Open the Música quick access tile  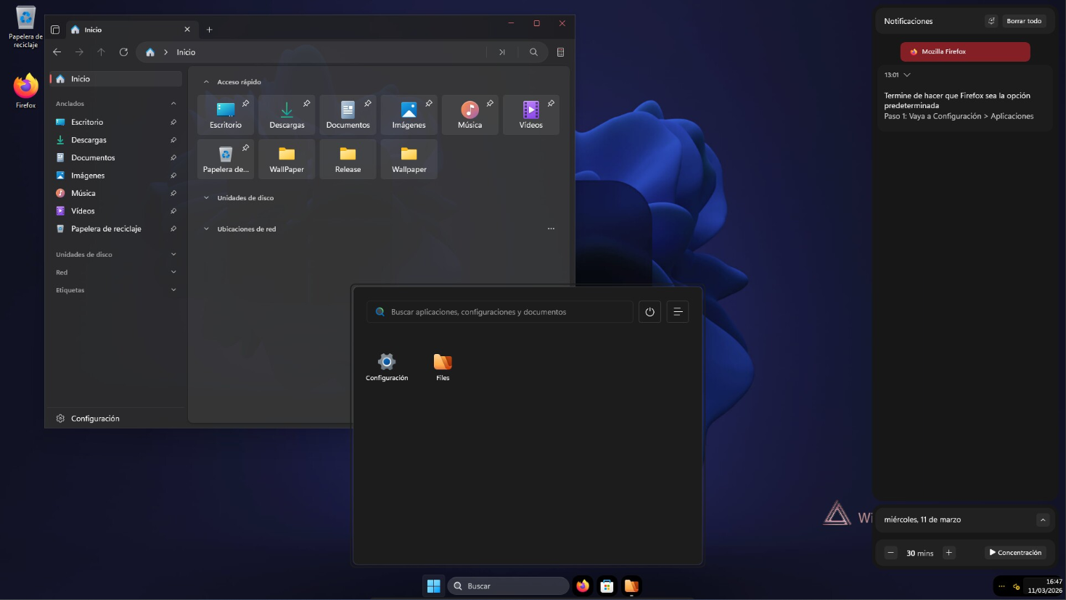470,115
